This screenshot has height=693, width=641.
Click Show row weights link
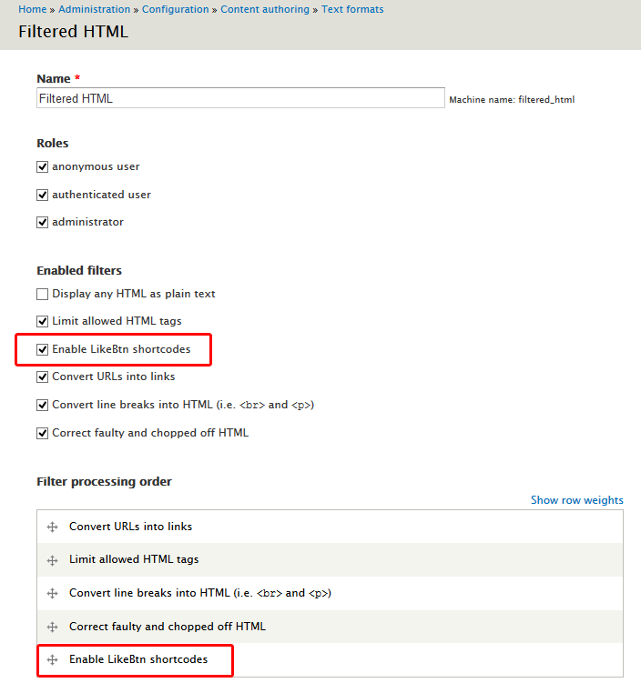tap(576, 500)
